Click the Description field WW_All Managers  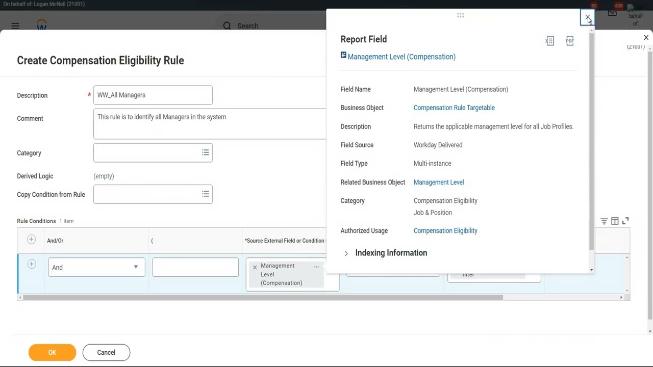(153, 95)
